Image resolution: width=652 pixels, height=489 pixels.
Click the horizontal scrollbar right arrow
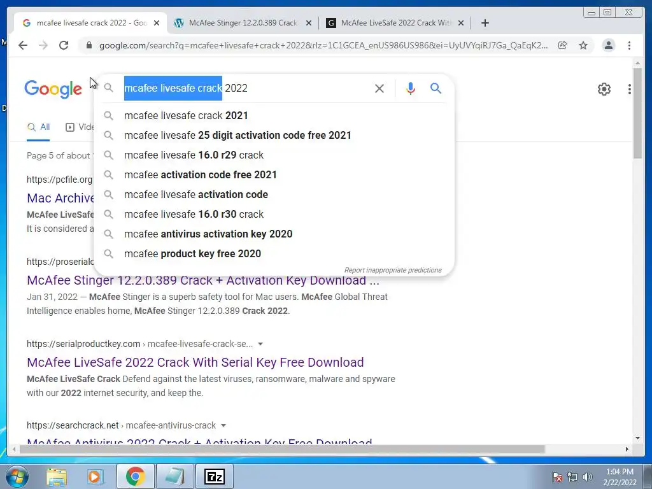pos(627,449)
